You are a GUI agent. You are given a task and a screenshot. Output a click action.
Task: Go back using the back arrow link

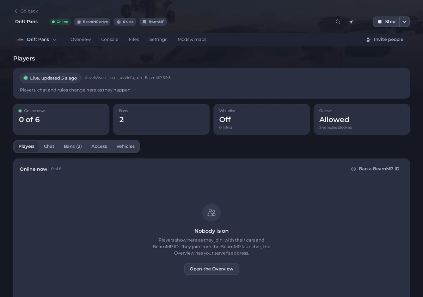(x=26, y=11)
